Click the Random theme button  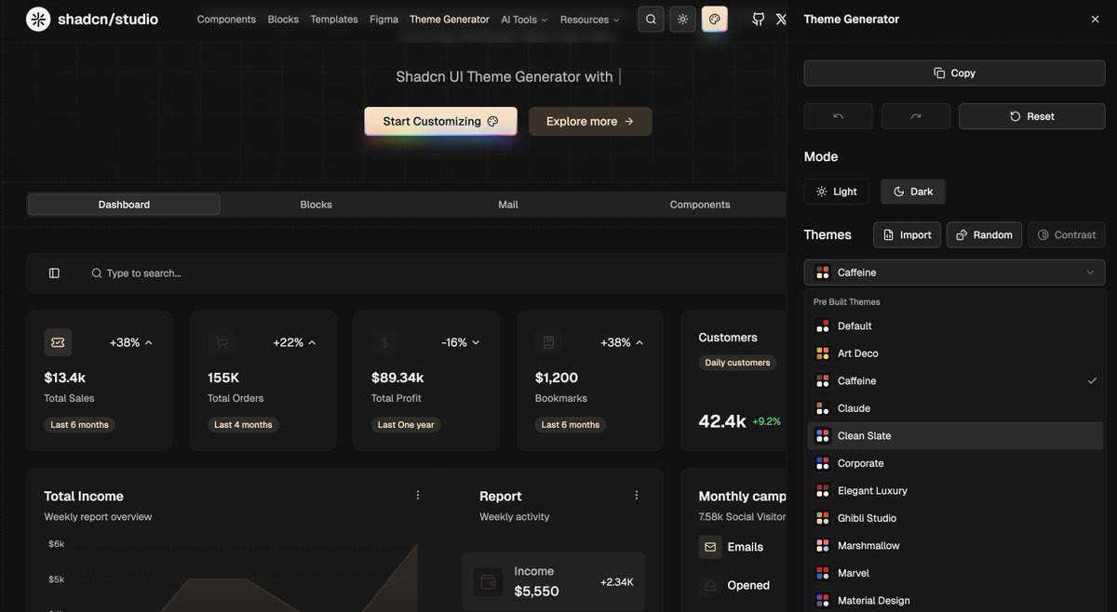tap(984, 234)
